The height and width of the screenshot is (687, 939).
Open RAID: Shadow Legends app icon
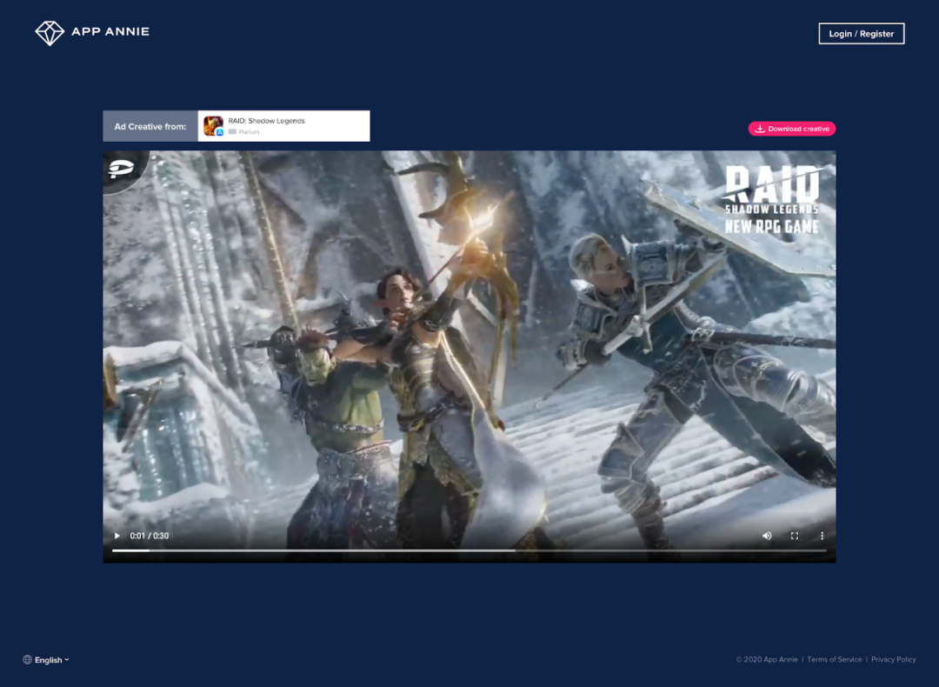(213, 126)
